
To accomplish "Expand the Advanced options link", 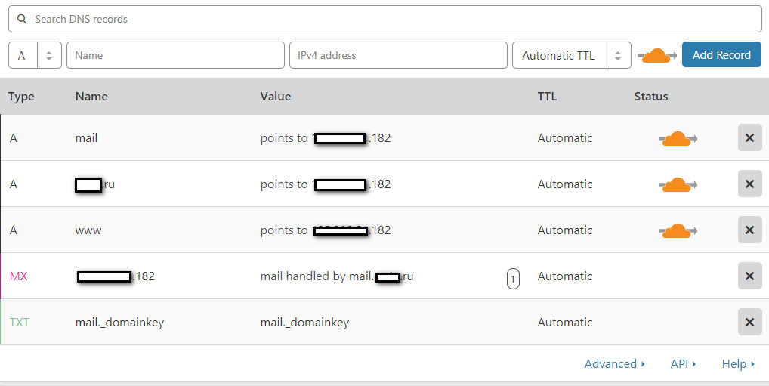I will click(614, 364).
